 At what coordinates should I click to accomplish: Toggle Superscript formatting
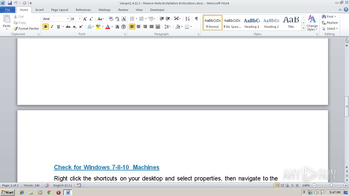coord(81,27)
